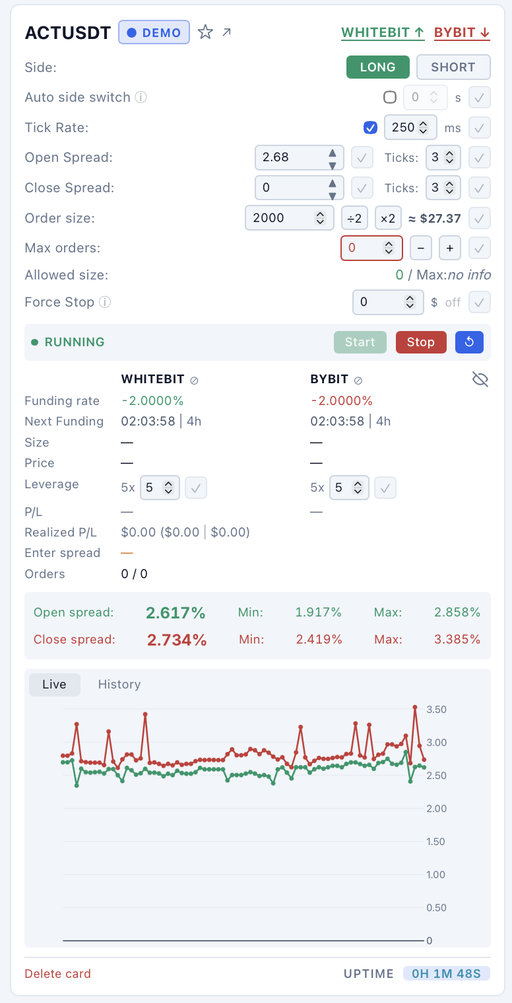Confirm Max orders checkmark
The width and height of the screenshot is (512, 1003).
click(480, 248)
